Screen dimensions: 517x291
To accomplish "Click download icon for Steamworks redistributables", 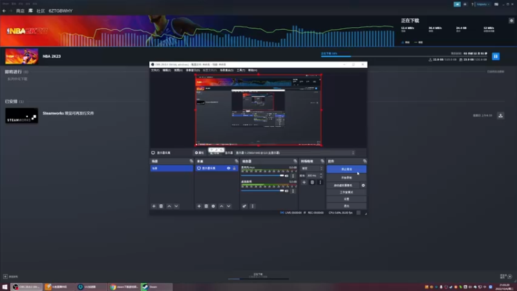I will (500, 116).
